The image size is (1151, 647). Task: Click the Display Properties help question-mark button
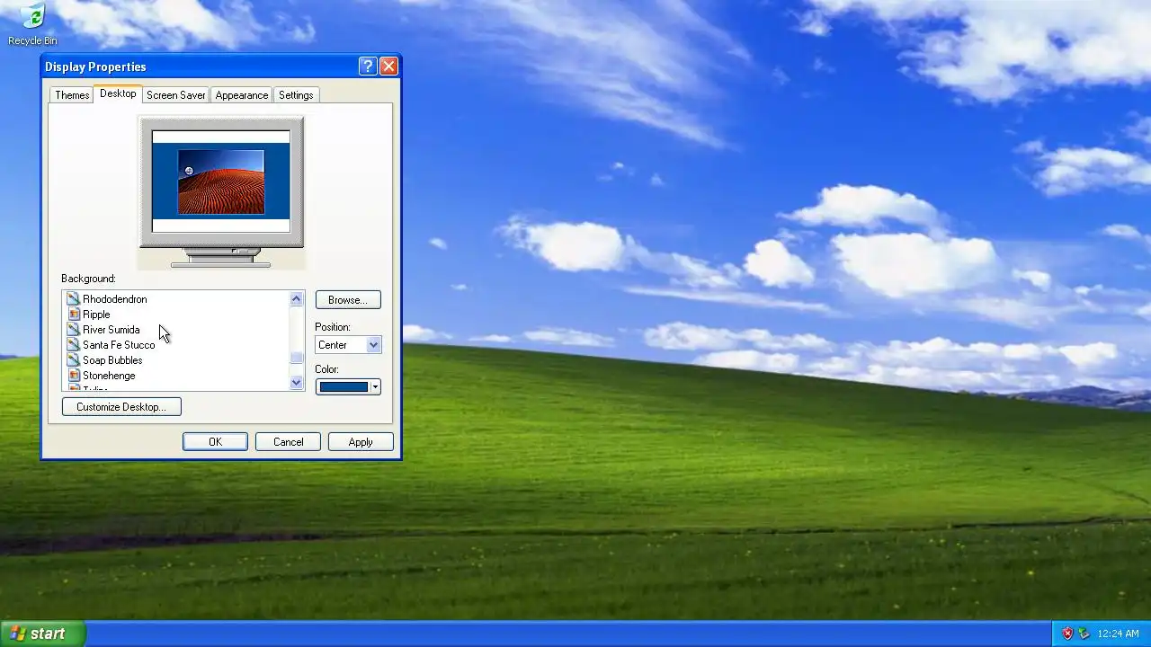(x=367, y=66)
